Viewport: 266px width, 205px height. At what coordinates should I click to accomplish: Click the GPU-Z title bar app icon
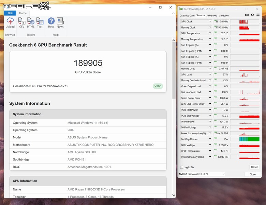(x=181, y=9)
